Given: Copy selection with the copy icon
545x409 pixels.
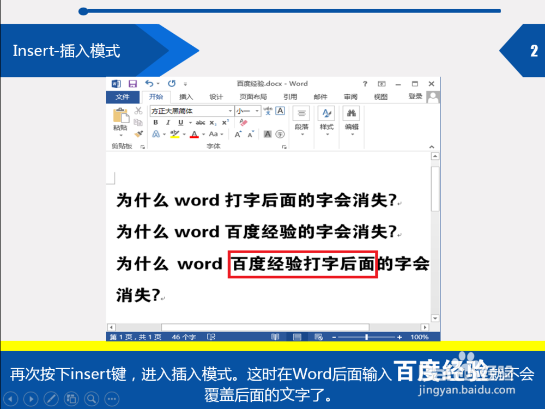Looking at the screenshot, I should coord(138,122).
